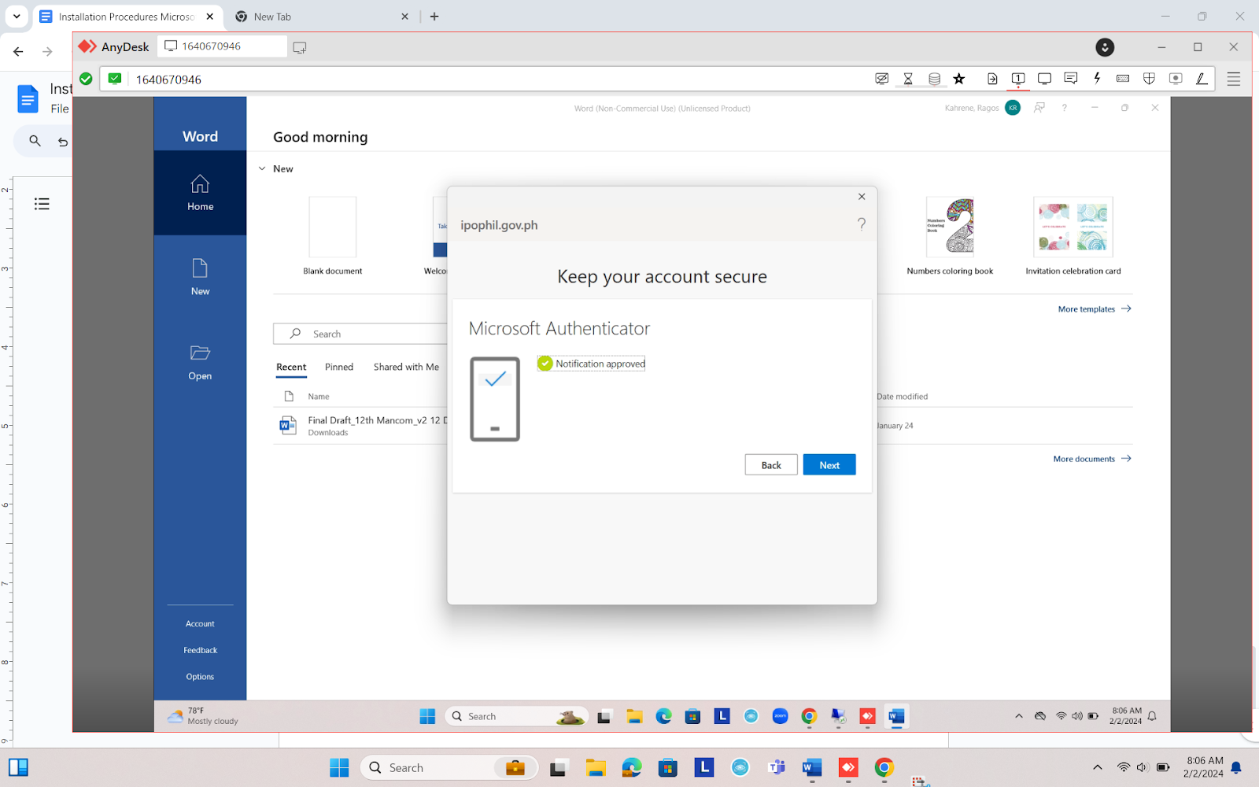Click remote taskbar Microsoft Store icon
Viewport: 1259px width, 787px height.
click(x=692, y=716)
